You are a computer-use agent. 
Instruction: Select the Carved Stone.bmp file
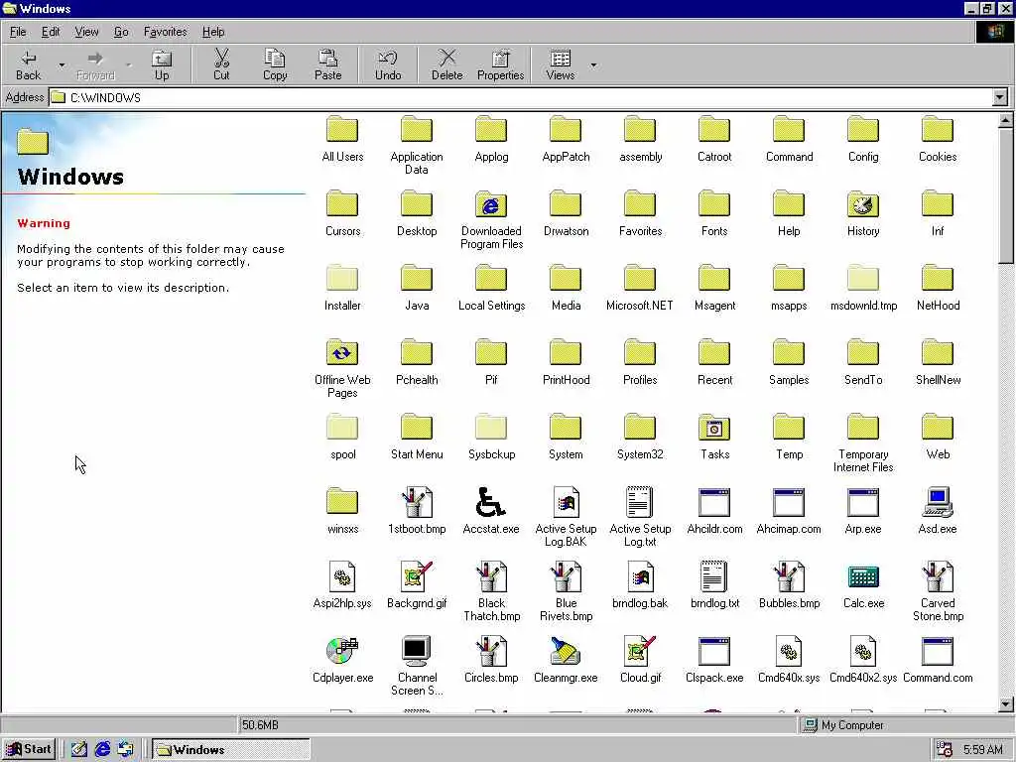point(937,592)
